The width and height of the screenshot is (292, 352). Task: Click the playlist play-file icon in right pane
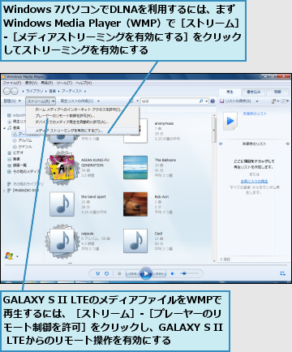pyautogui.click(x=230, y=121)
